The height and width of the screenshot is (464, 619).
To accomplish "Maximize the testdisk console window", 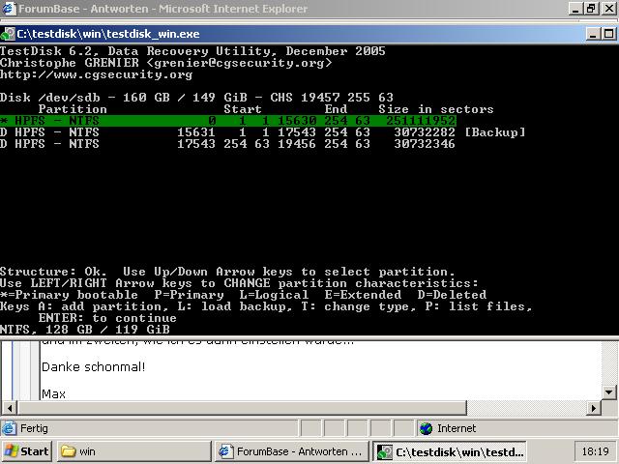I will (x=608, y=34).
